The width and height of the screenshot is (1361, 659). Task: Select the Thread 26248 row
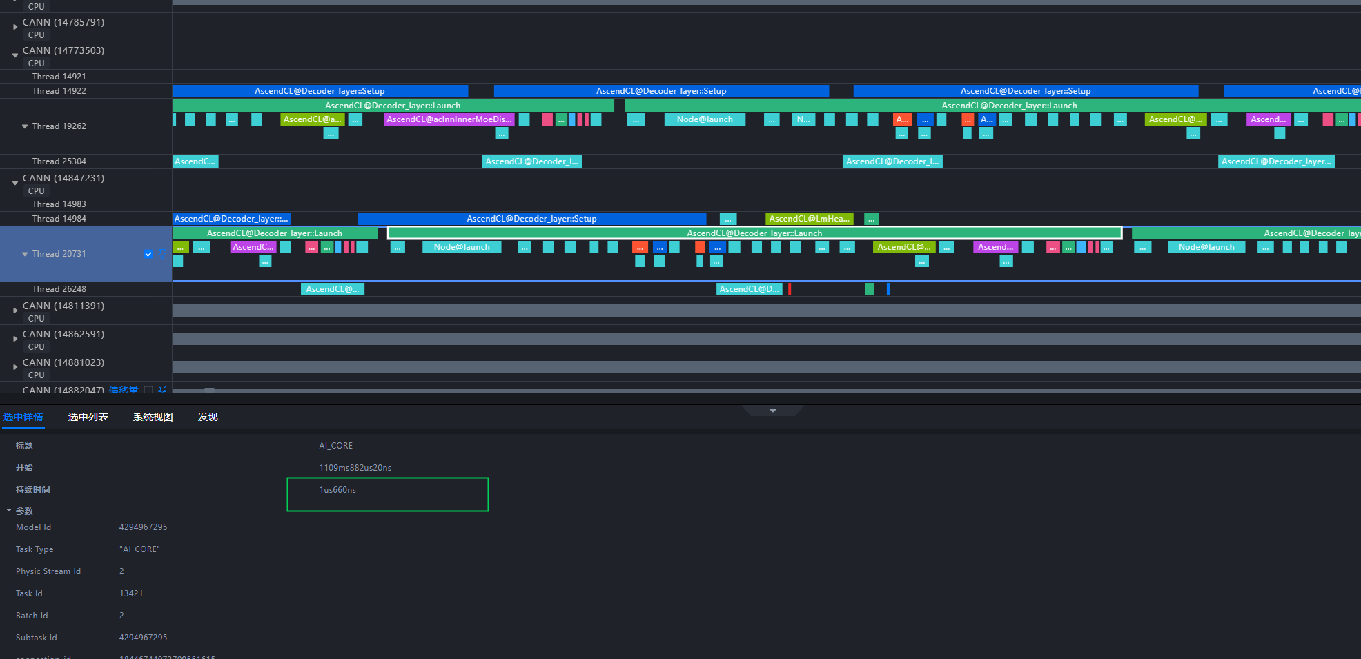(x=86, y=289)
